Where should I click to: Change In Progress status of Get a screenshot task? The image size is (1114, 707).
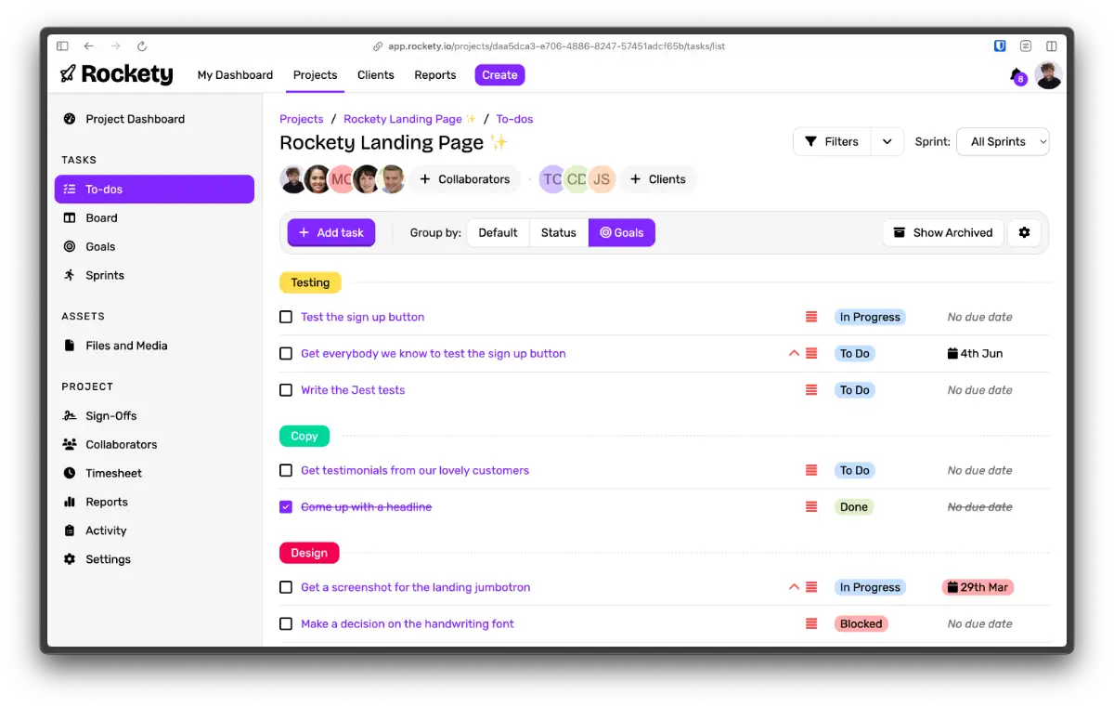click(870, 587)
